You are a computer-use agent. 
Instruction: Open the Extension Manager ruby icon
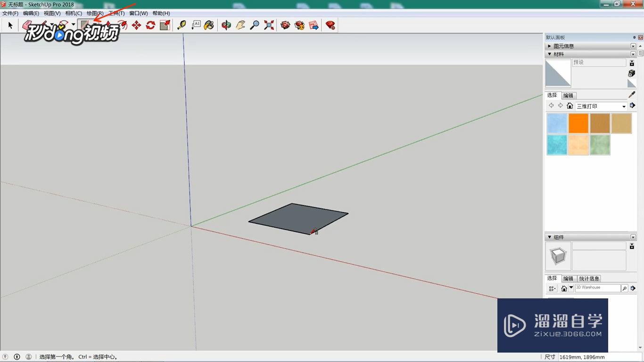pos(330,25)
